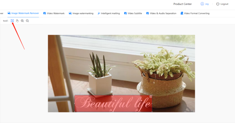
Task: Select the rectangle selection tool
Action: [12, 21]
